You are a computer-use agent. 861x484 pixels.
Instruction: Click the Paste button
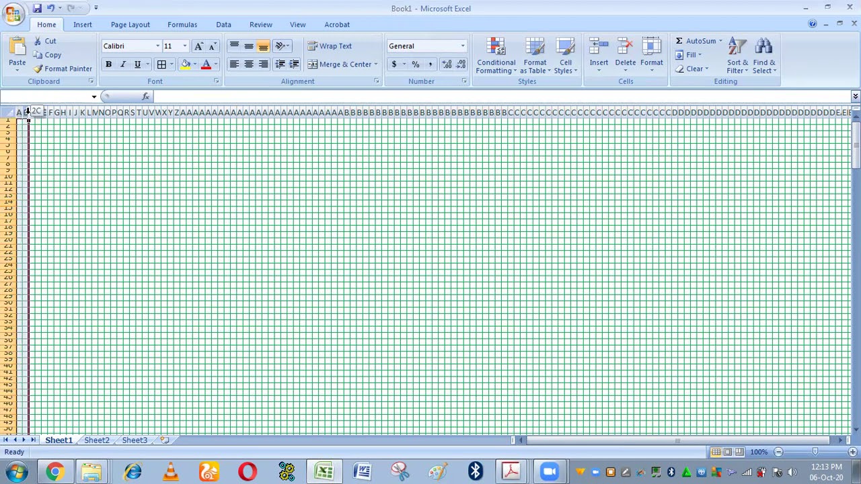(17, 55)
